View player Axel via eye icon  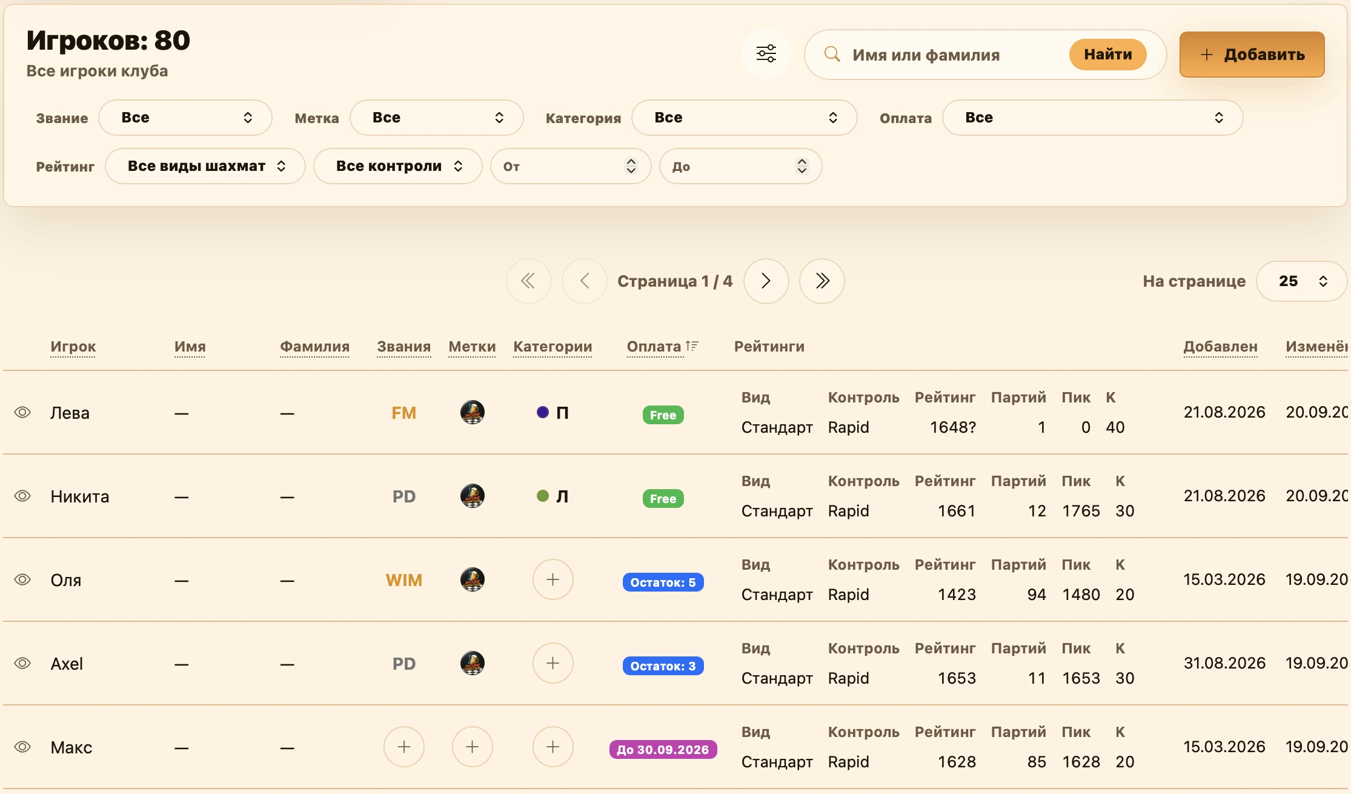(22, 663)
